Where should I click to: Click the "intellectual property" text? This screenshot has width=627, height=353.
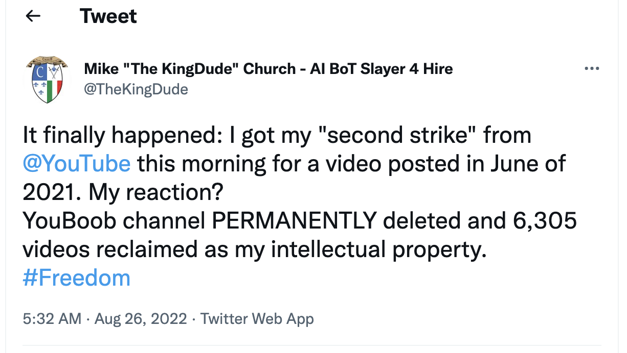coord(377,249)
